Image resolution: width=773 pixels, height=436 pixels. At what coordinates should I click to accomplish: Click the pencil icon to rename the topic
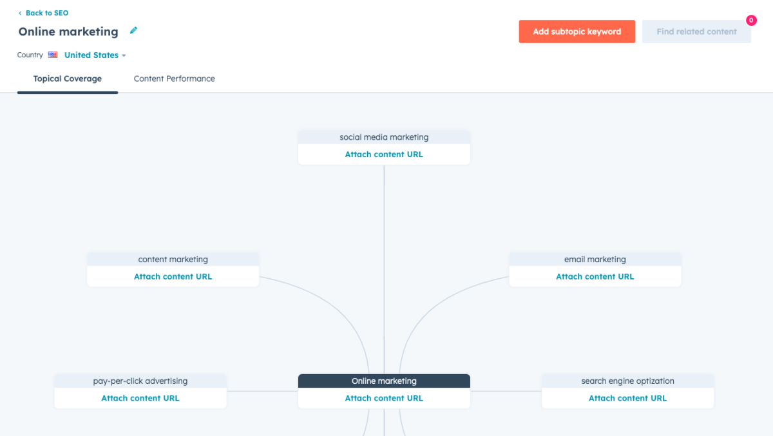tap(134, 30)
